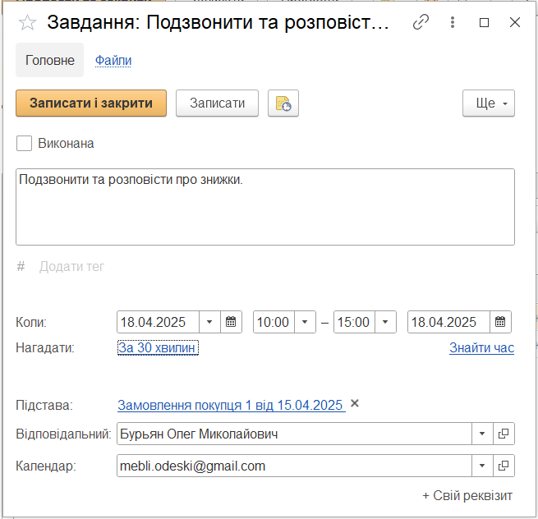Switch to the Головне tab
538x519 pixels.
(x=50, y=60)
